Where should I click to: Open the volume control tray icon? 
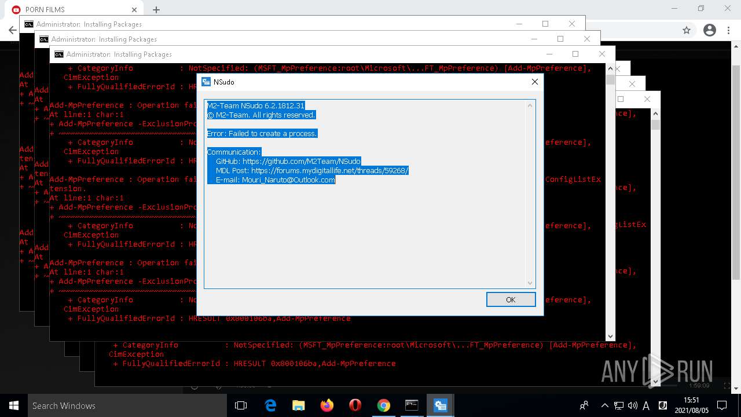coord(633,405)
